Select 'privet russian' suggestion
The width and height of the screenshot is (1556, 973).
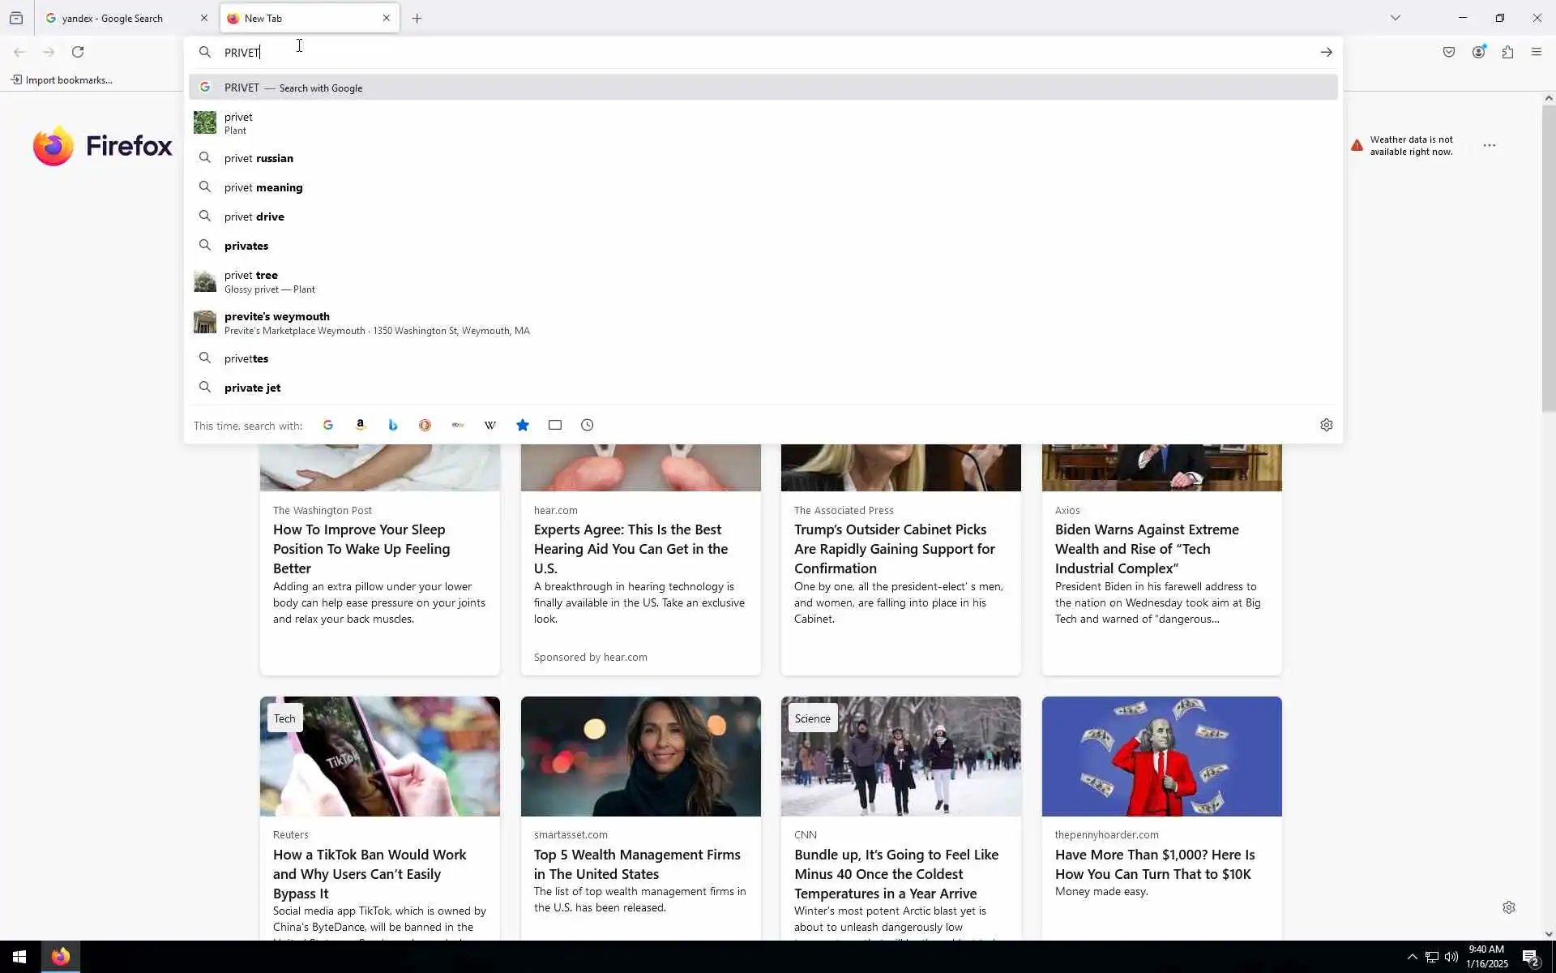(259, 158)
